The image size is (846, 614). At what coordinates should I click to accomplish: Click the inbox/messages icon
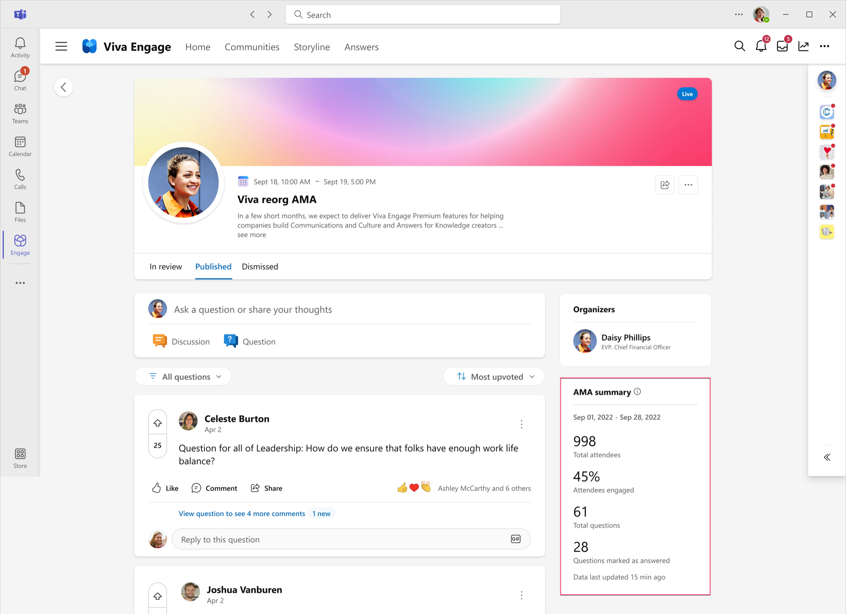tap(783, 46)
